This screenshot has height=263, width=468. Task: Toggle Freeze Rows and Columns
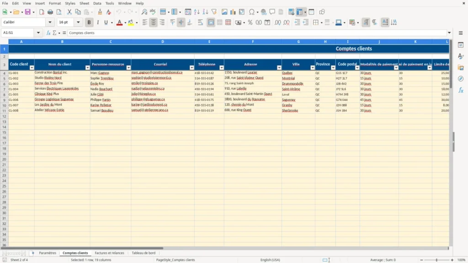[300, 12]
